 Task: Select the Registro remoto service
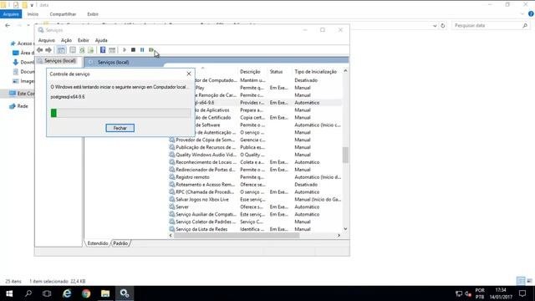tap(192, 177)
